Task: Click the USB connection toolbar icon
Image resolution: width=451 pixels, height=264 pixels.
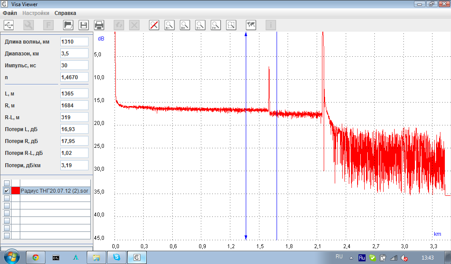Action: 9,25
